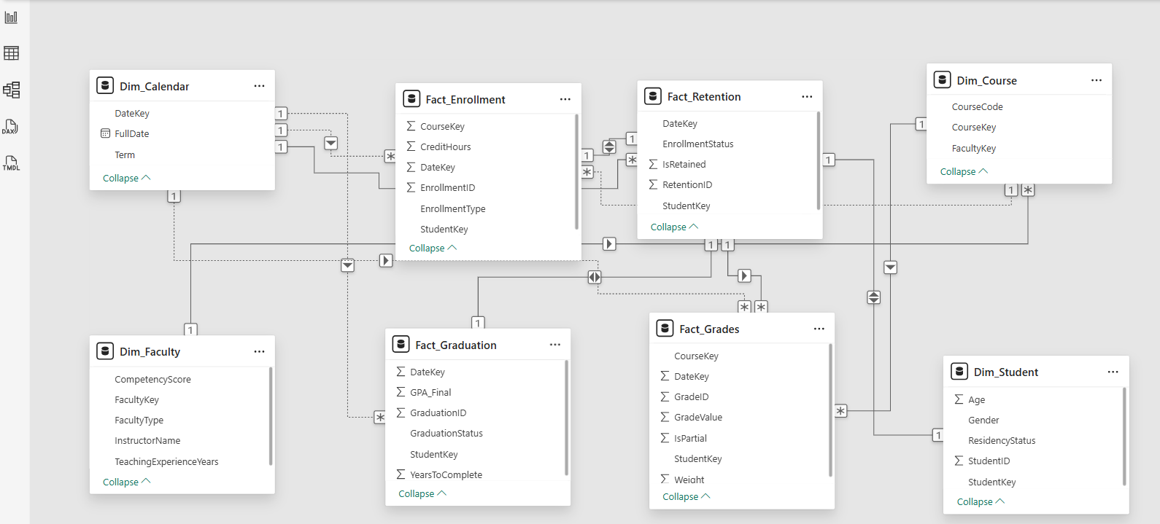
Task: Open Fact_Graduation more options menu
Action: [555, 345]
